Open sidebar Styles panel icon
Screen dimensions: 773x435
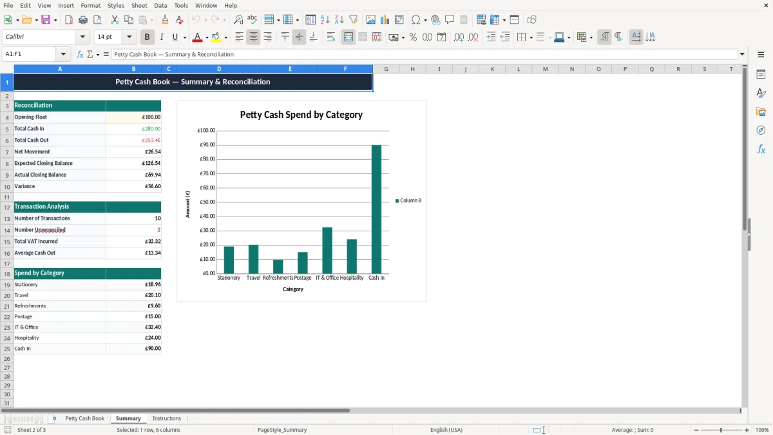tap(761, 93)
